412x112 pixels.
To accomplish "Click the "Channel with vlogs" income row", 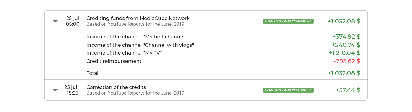I will [223, 45].
